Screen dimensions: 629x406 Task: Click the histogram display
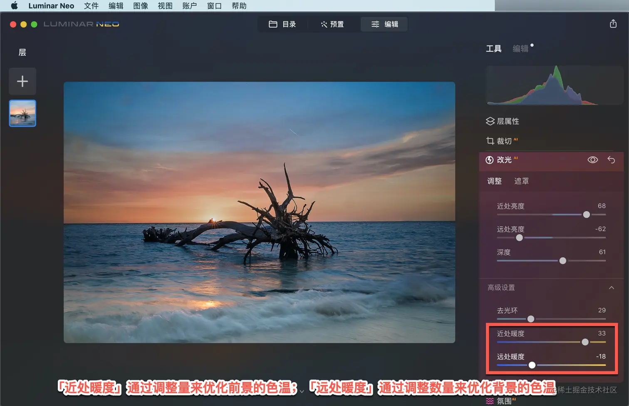pos(554,85)
